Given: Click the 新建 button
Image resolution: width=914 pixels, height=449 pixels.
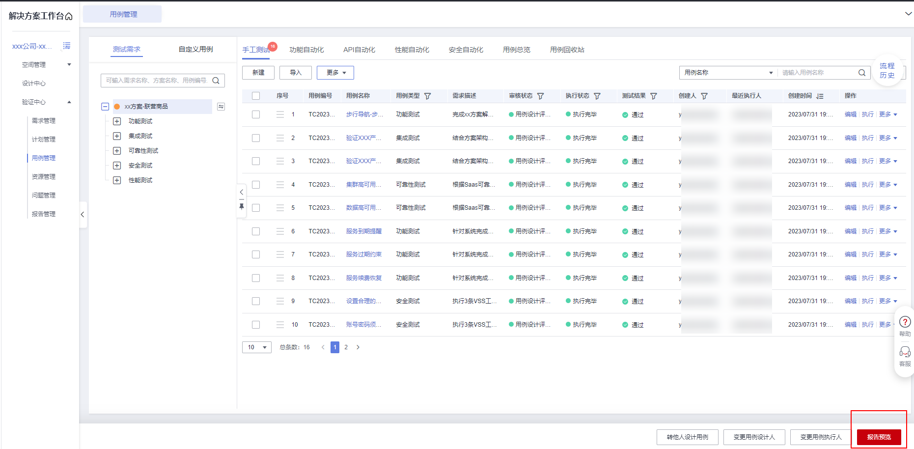Looking at the screenshot, I should 258,73.
